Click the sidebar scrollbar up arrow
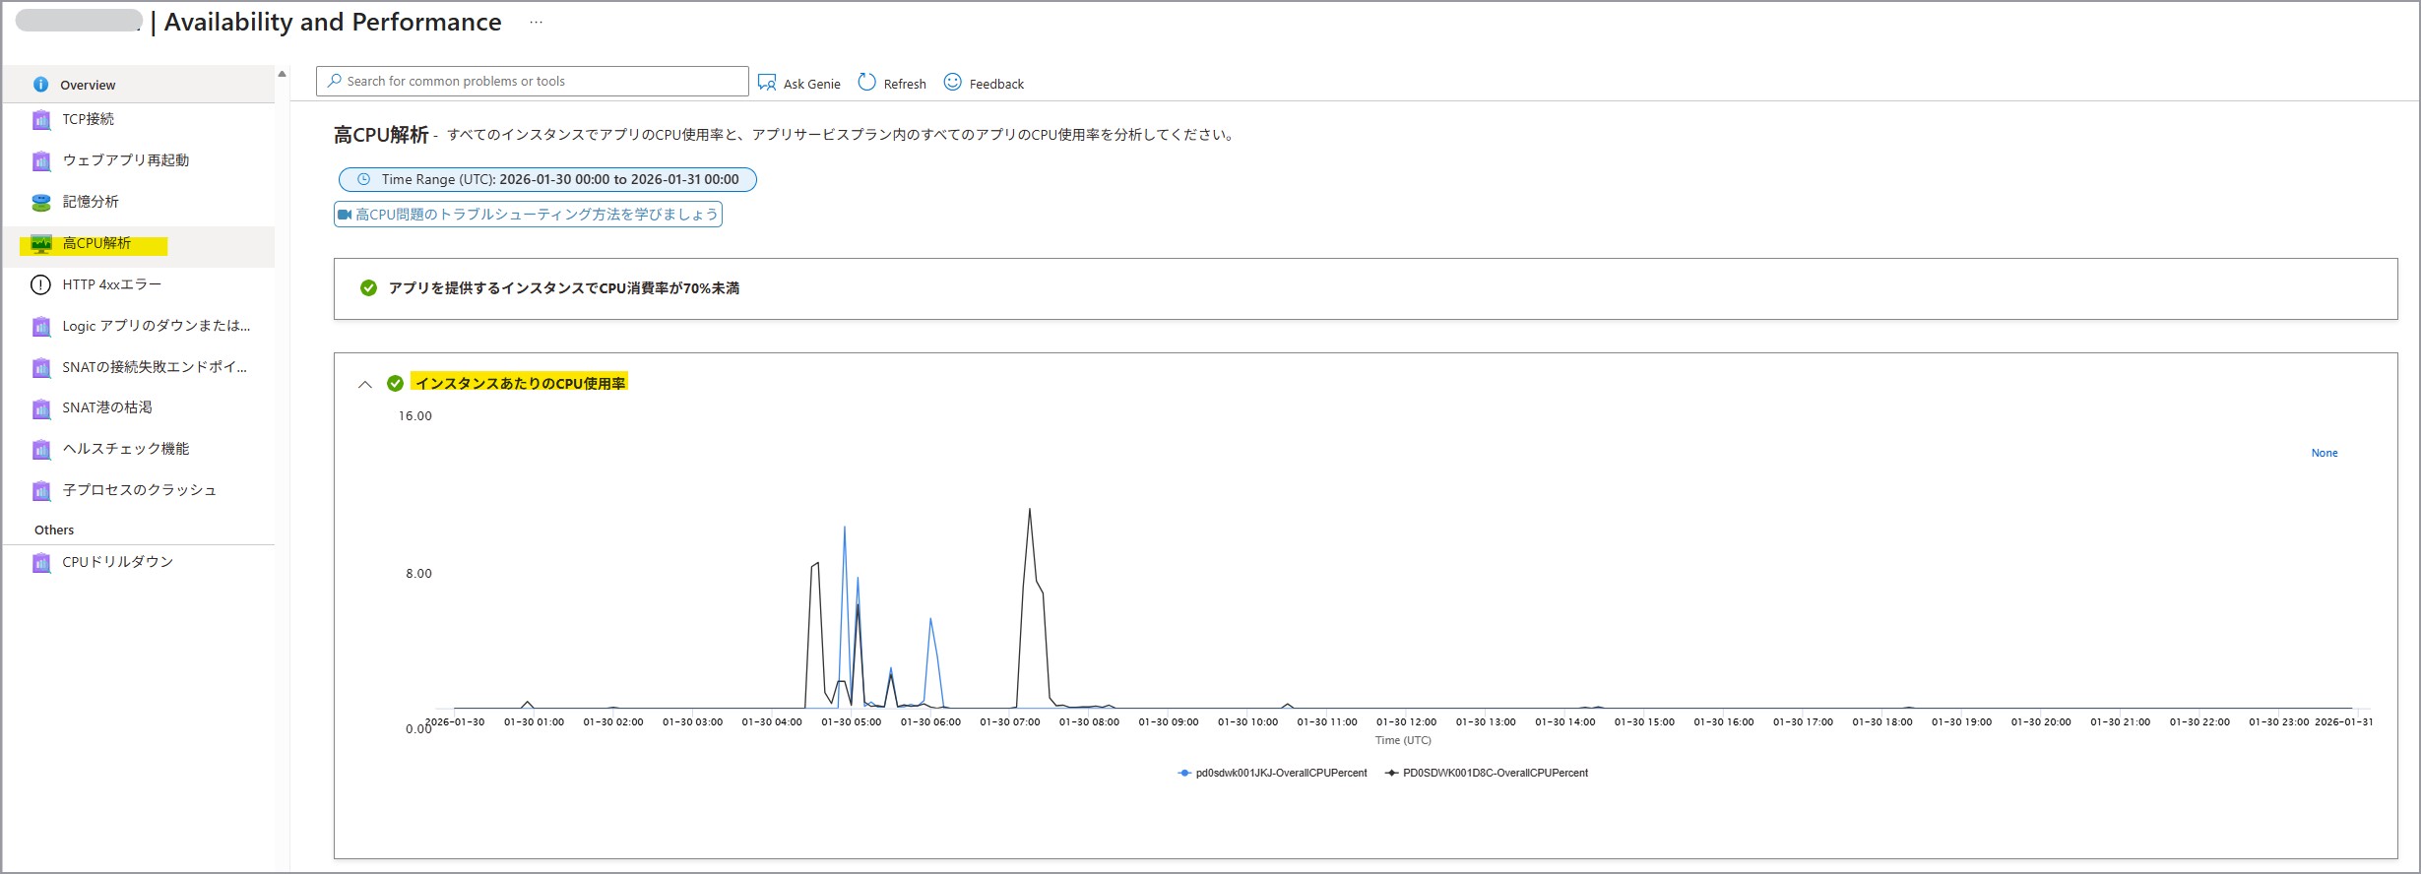The height and width of the screenshot is (874, 2421). coord(282,74)
